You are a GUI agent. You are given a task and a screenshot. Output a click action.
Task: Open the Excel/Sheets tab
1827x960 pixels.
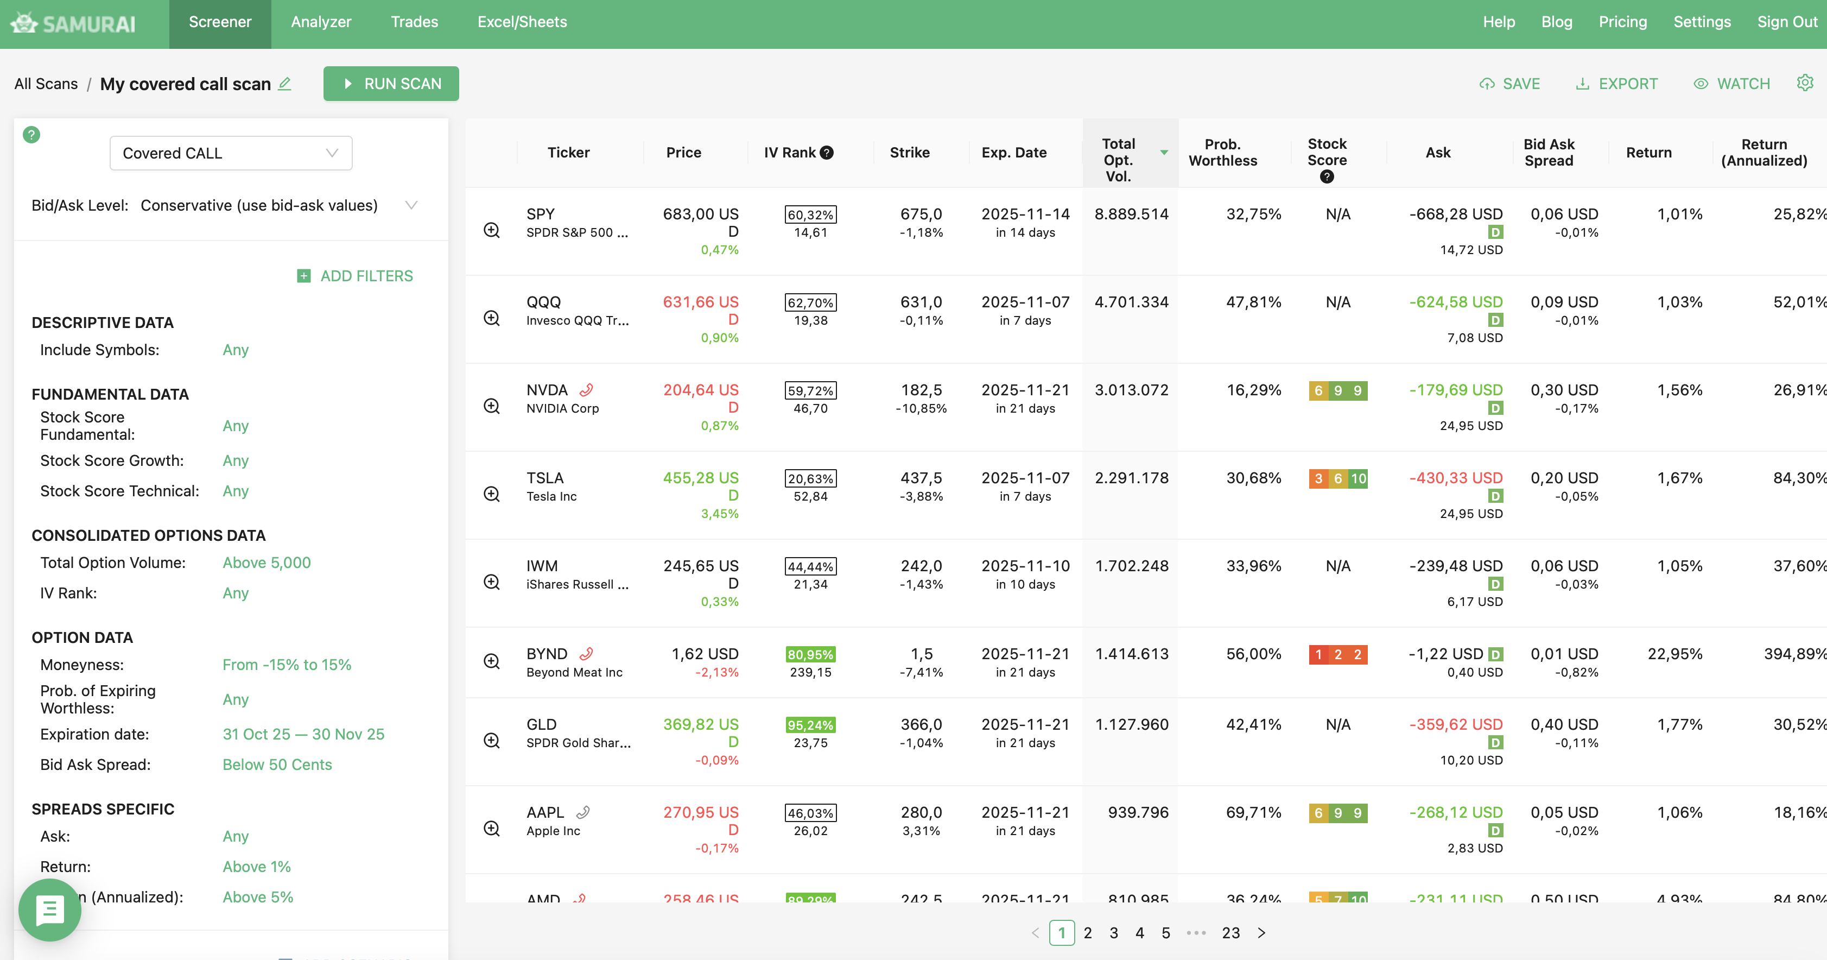coord(522,22)
